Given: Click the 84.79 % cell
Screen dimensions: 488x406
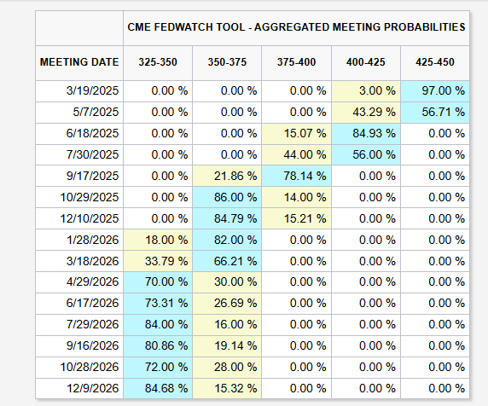Looking at the screenshot, I should pos(227,218).
